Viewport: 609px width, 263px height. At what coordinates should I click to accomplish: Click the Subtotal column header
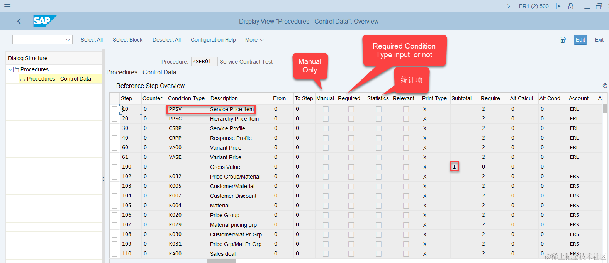[x=465, y=98]
